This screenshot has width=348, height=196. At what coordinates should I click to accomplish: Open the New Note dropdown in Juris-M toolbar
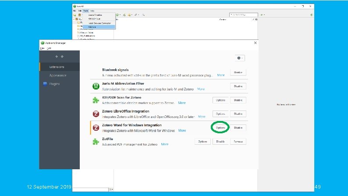(130, 15)
